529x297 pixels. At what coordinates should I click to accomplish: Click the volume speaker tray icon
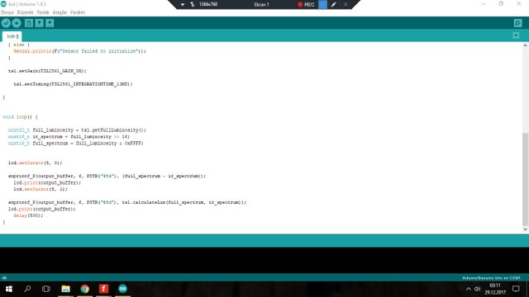pyautogui.click(x=477, y=289)
